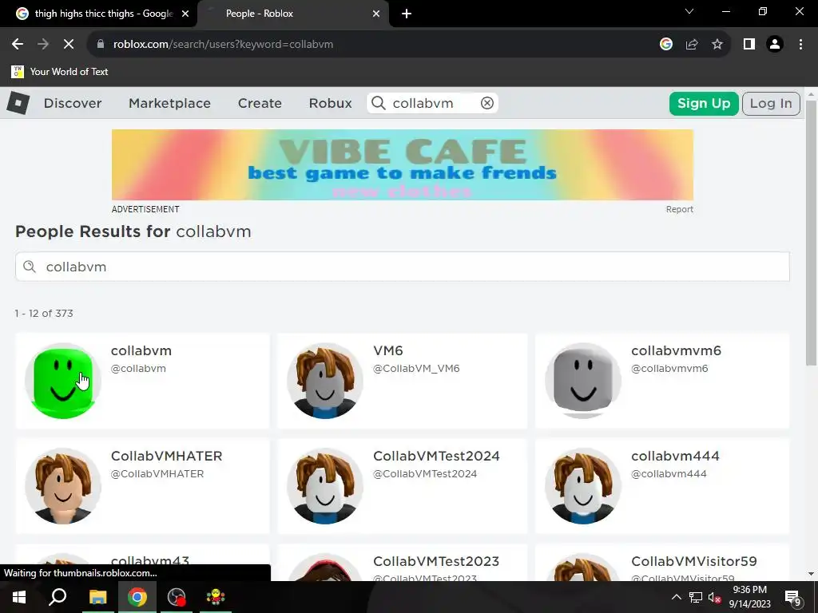Open the Marketplace menu item

point(169,103)
